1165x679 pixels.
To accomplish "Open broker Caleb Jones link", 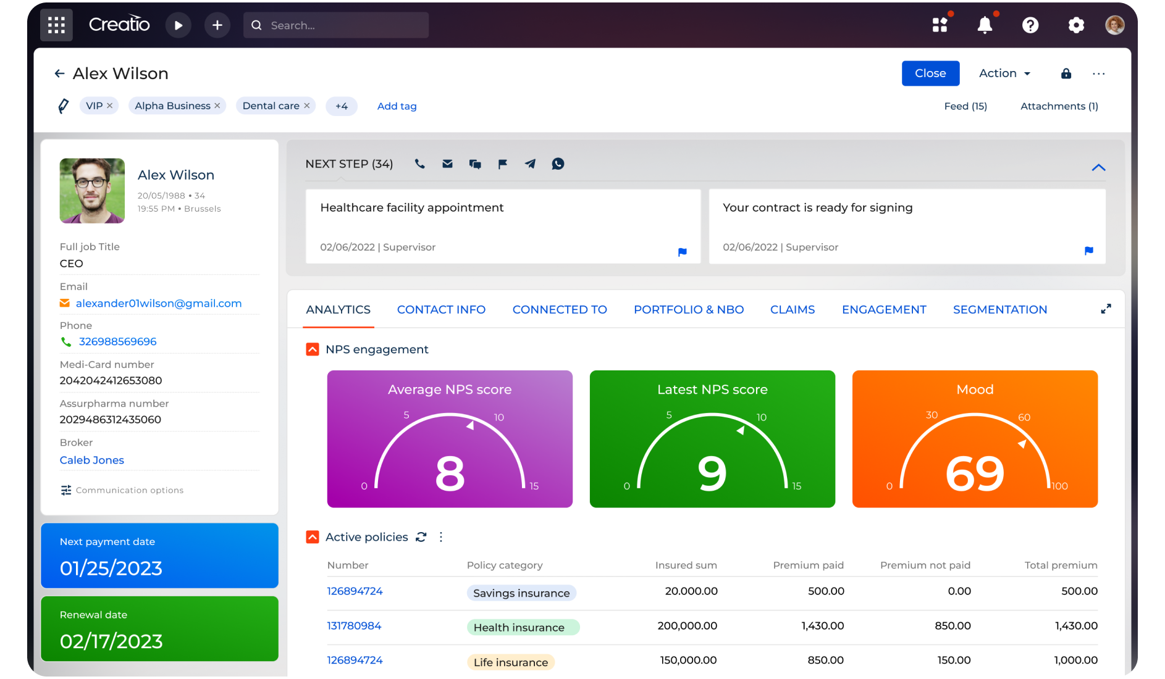I will coord(92,460).
